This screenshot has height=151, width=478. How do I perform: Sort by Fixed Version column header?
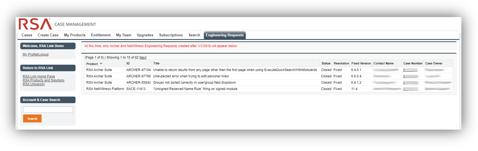(x=361, y=63)
